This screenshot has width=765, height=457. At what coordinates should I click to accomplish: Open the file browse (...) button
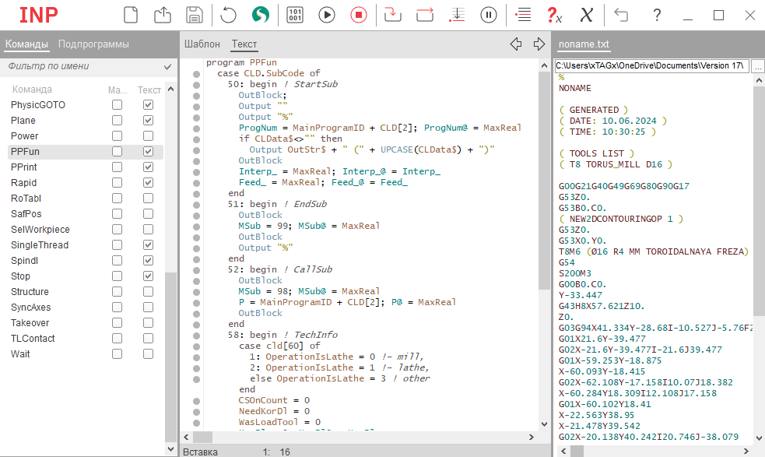[757, 66]
